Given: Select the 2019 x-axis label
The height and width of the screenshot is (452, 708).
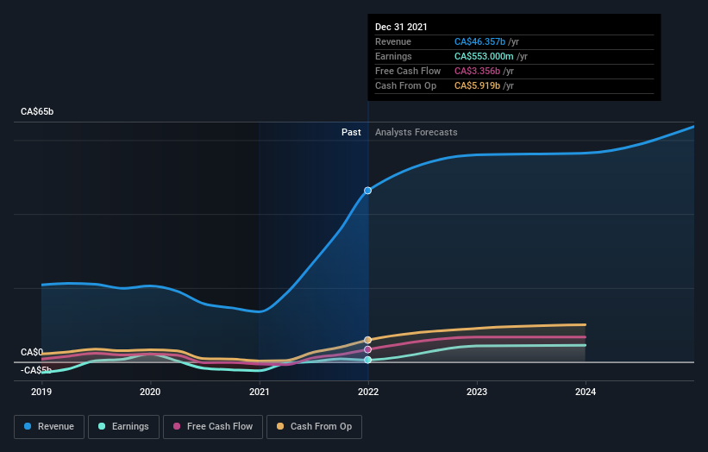Looking at the screenshot, I should point(41,392).
